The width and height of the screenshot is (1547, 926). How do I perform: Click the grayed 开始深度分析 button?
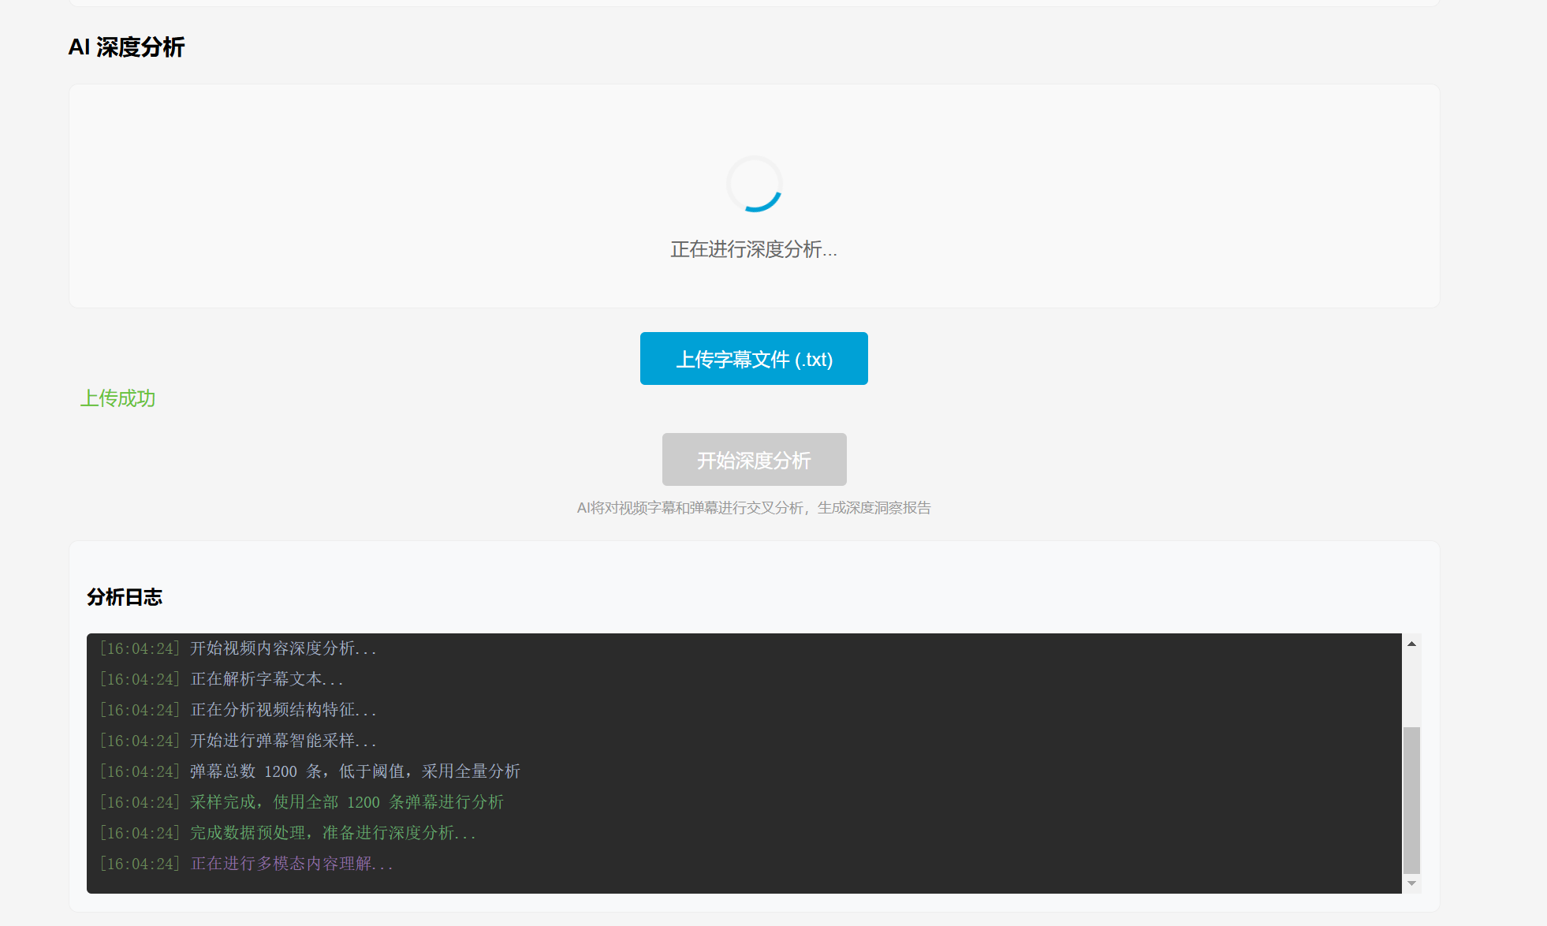[754, 460]
